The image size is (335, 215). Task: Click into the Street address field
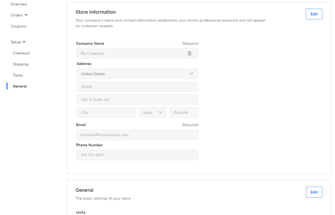(x=137, y=86)
